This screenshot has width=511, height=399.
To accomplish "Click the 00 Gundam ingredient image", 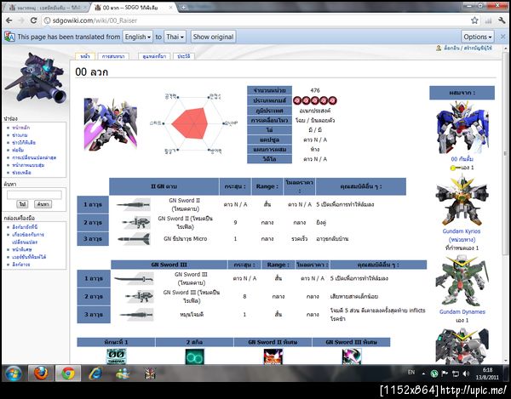I will [x=462, y=128].
